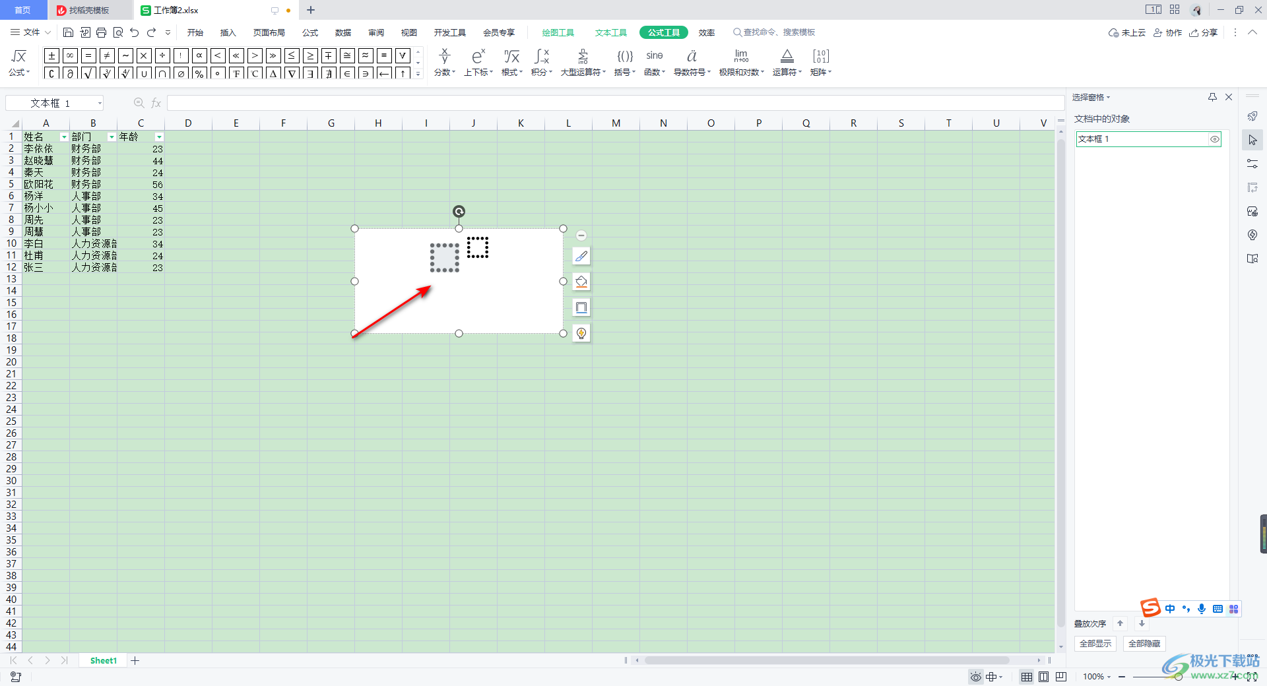Click the Print icon

[x=101, y=32]
